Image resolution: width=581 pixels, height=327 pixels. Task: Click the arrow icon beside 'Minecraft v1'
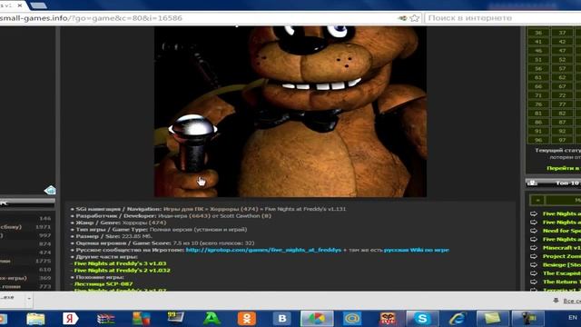coord(534,248)
